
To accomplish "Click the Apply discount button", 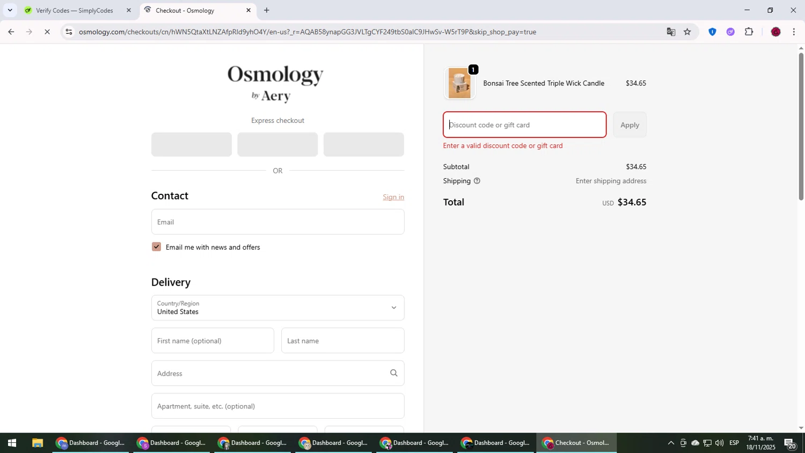I will (x=630, y=125).
